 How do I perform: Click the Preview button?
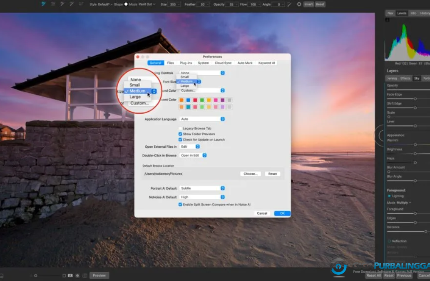point(99,276)
